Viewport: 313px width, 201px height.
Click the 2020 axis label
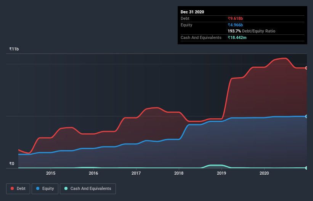[264, 173]
